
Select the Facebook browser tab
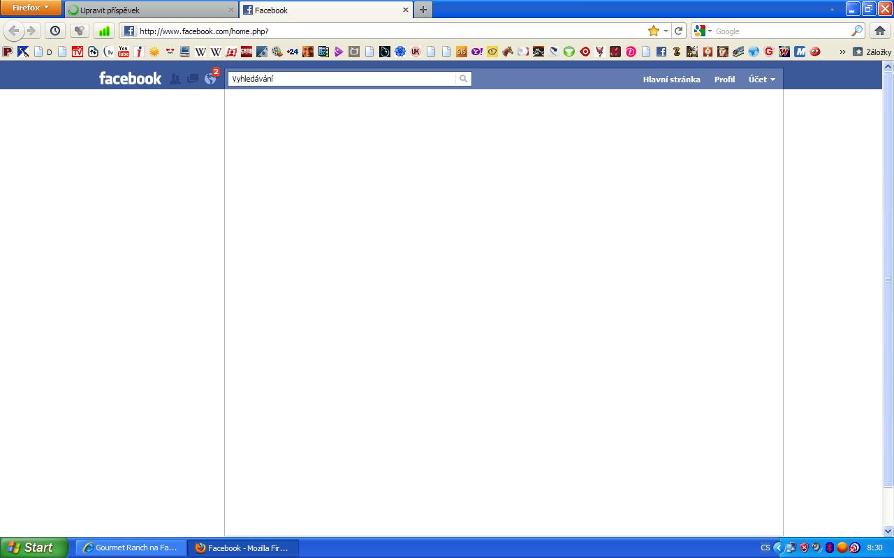coord(326,10)
